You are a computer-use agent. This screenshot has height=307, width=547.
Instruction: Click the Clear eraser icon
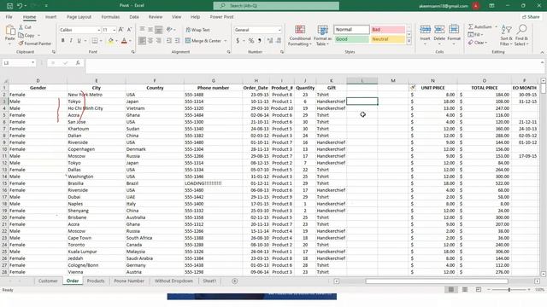point(471,43)
